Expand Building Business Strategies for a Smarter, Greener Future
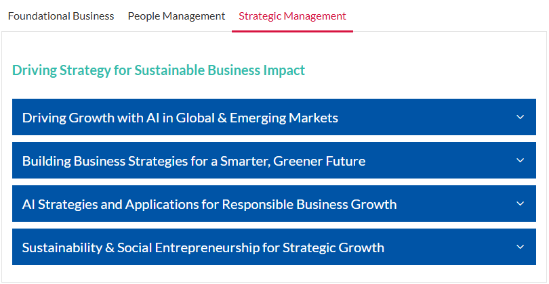 pyautogui.click(x=274, y=160)
